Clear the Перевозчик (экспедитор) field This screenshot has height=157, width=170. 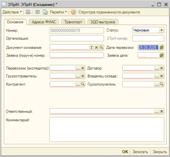click(x=83, y=68)
